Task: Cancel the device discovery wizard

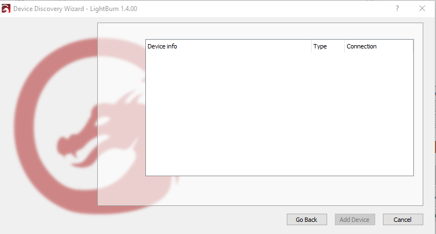Action: (x=403, y=219)
